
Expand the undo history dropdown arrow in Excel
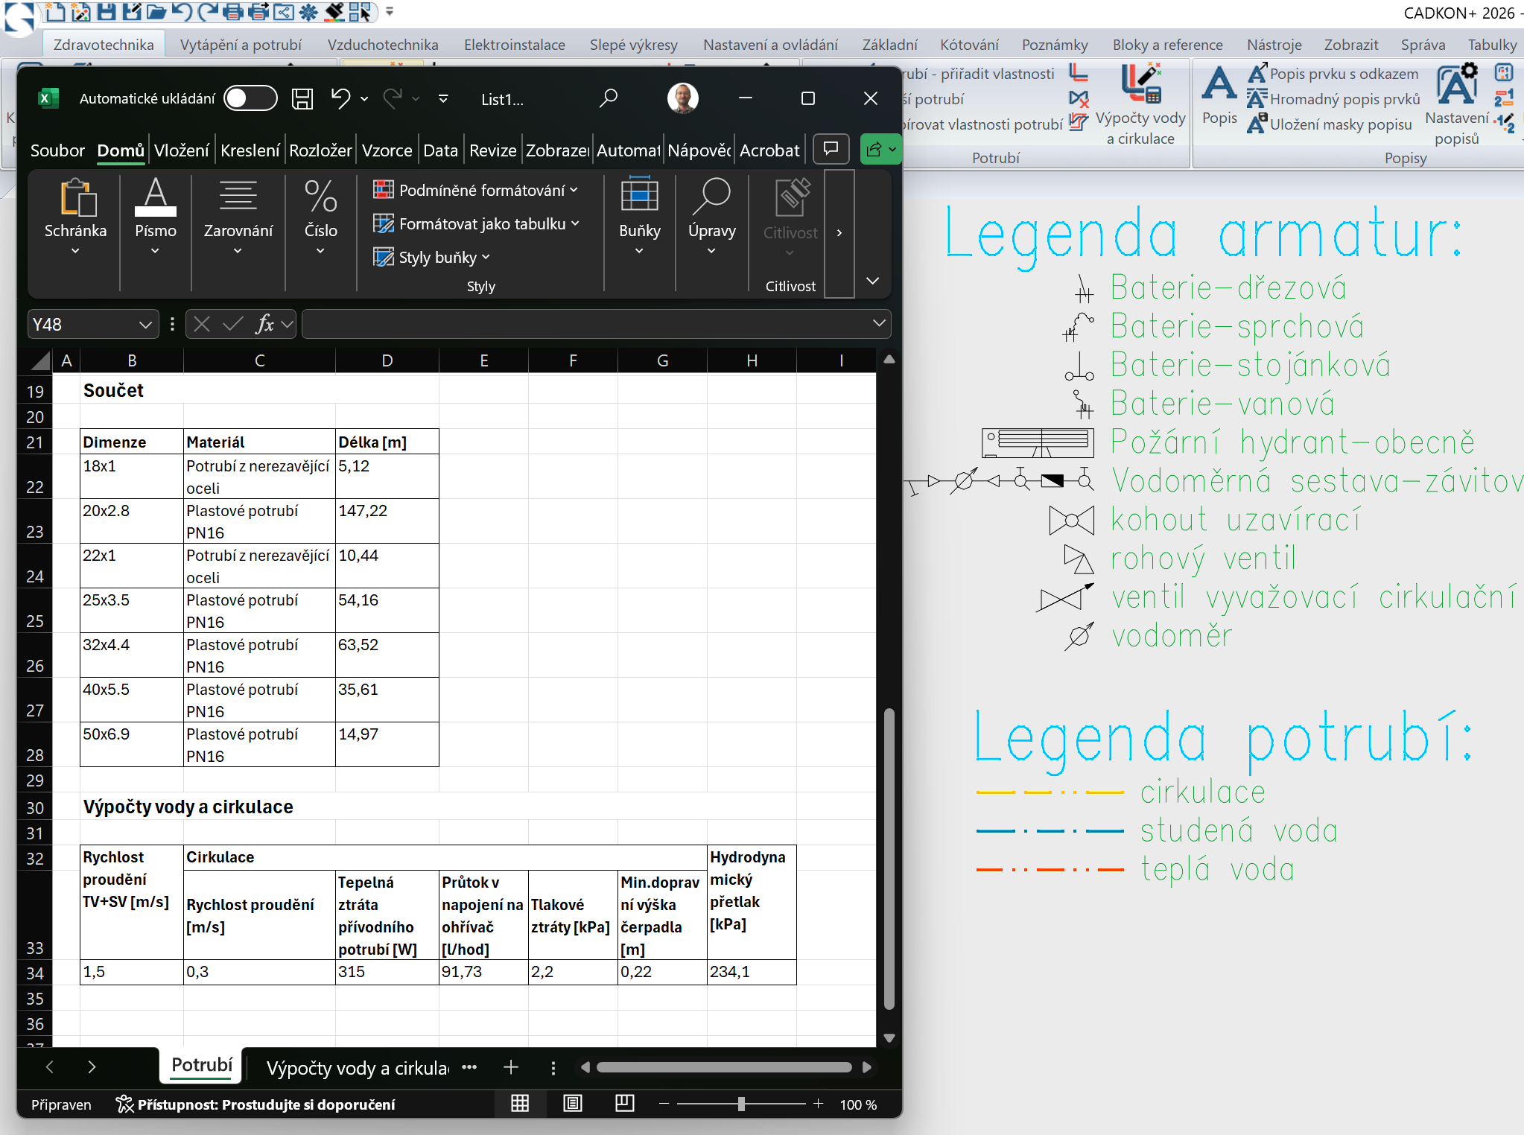364,99
